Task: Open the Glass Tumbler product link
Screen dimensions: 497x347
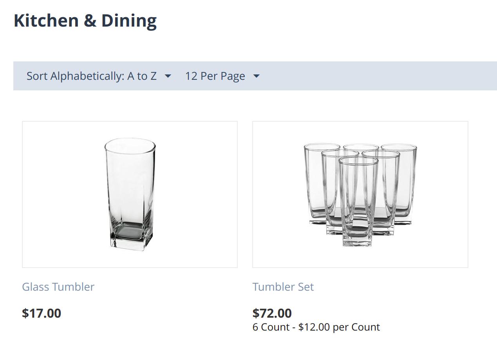Action: tap(58, 287)
